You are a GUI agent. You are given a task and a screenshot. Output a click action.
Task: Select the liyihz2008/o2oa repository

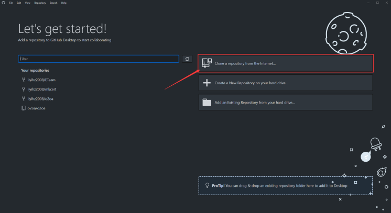[39, 98]
